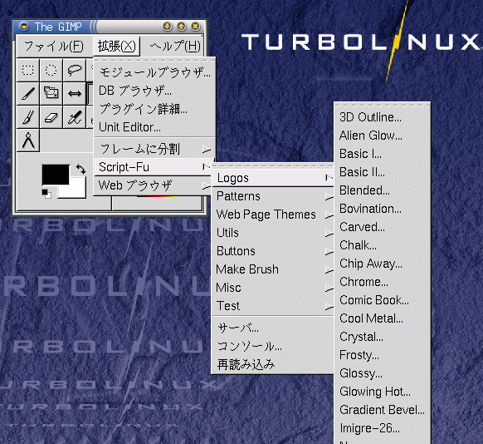Select the flip tool double-arrow icon
483x444 pixels.
[x=74, y=93]
